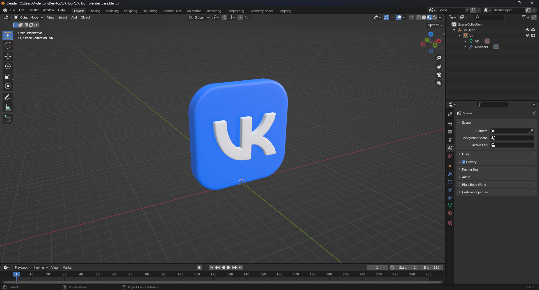Activate the Rotate tool
The height and width of the screenshot is (290, 539).
point(8,66)
